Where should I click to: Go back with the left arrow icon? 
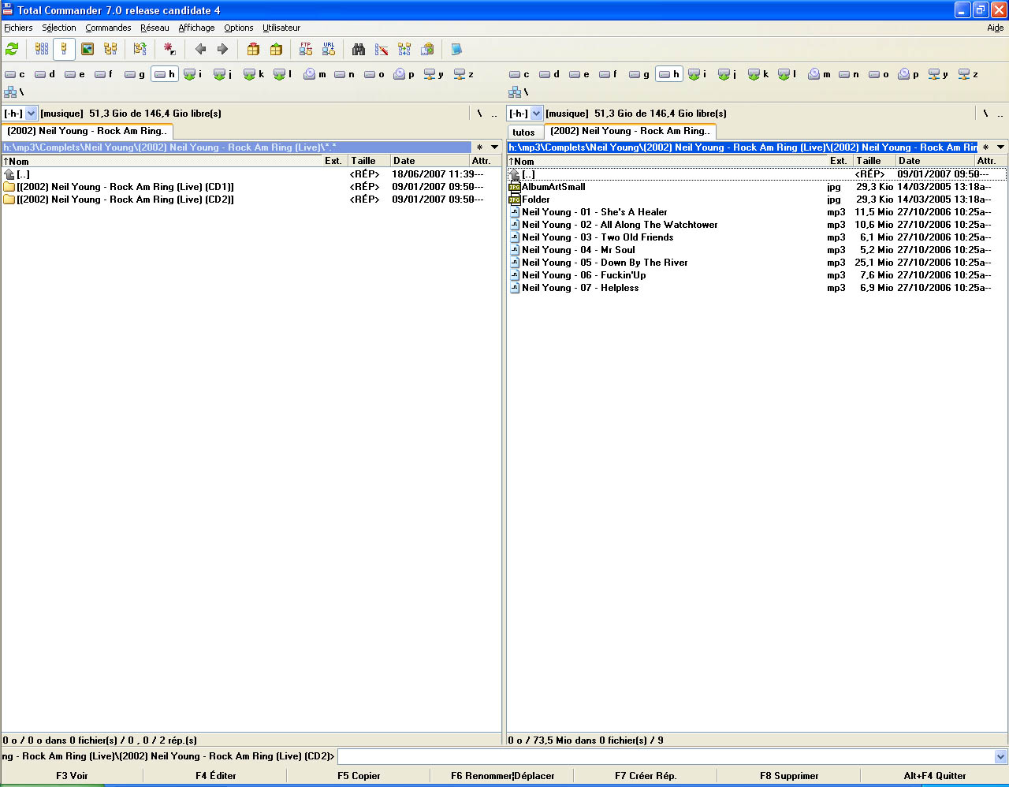tap(200, 50)
